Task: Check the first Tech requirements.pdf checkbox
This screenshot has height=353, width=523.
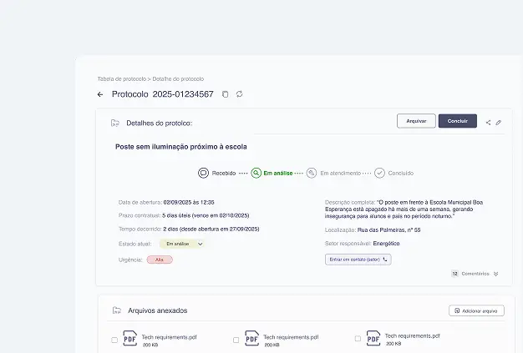Action: pos(114,340)
